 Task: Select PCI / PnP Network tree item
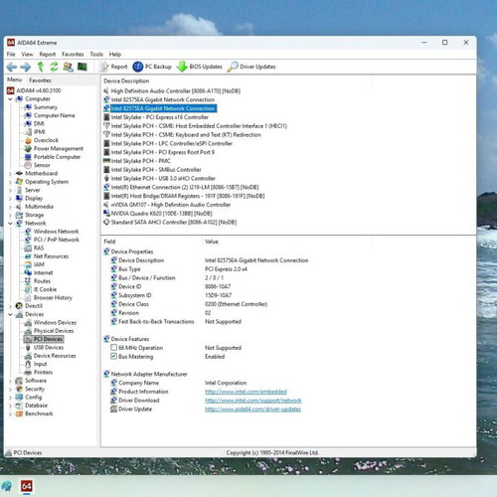57,240
